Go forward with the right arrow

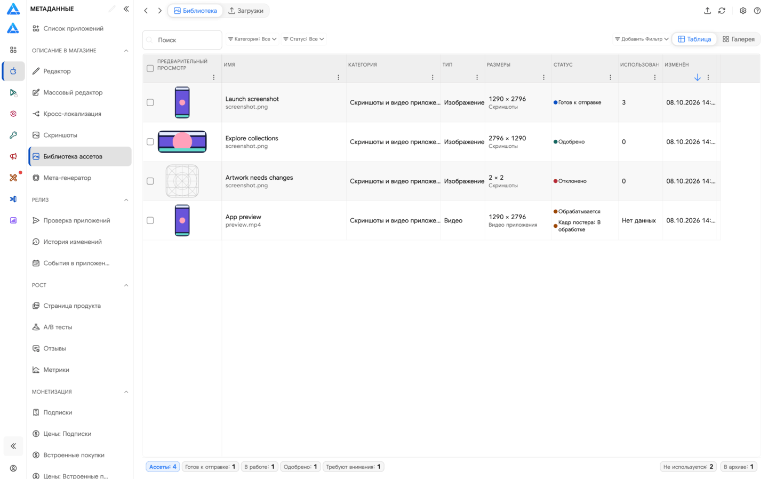point(159,11)
